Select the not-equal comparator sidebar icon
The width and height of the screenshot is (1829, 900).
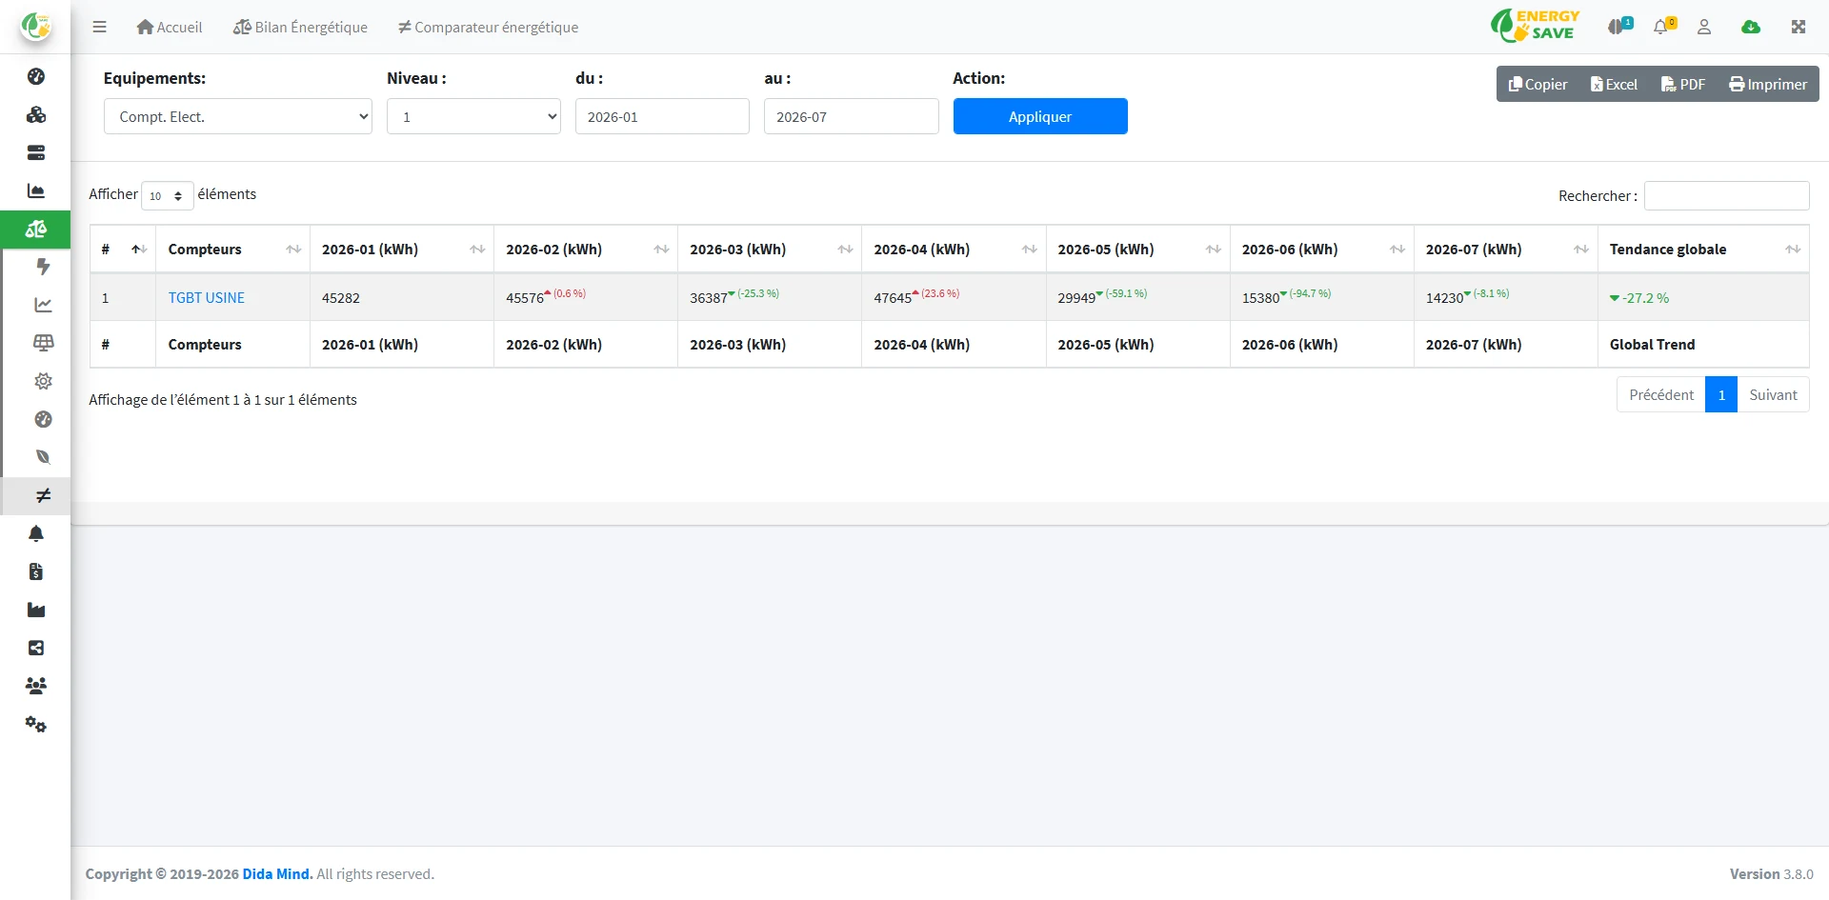(x=43, y=495)
